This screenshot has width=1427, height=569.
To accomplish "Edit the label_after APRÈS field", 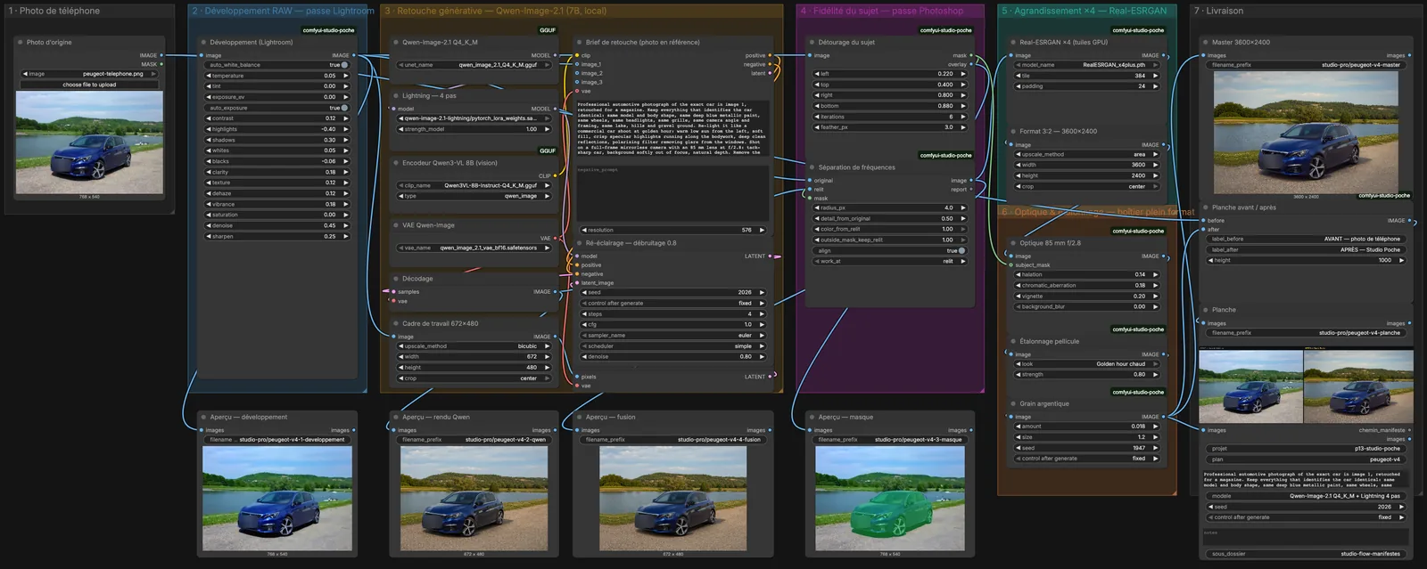I will coord(1307,249).
